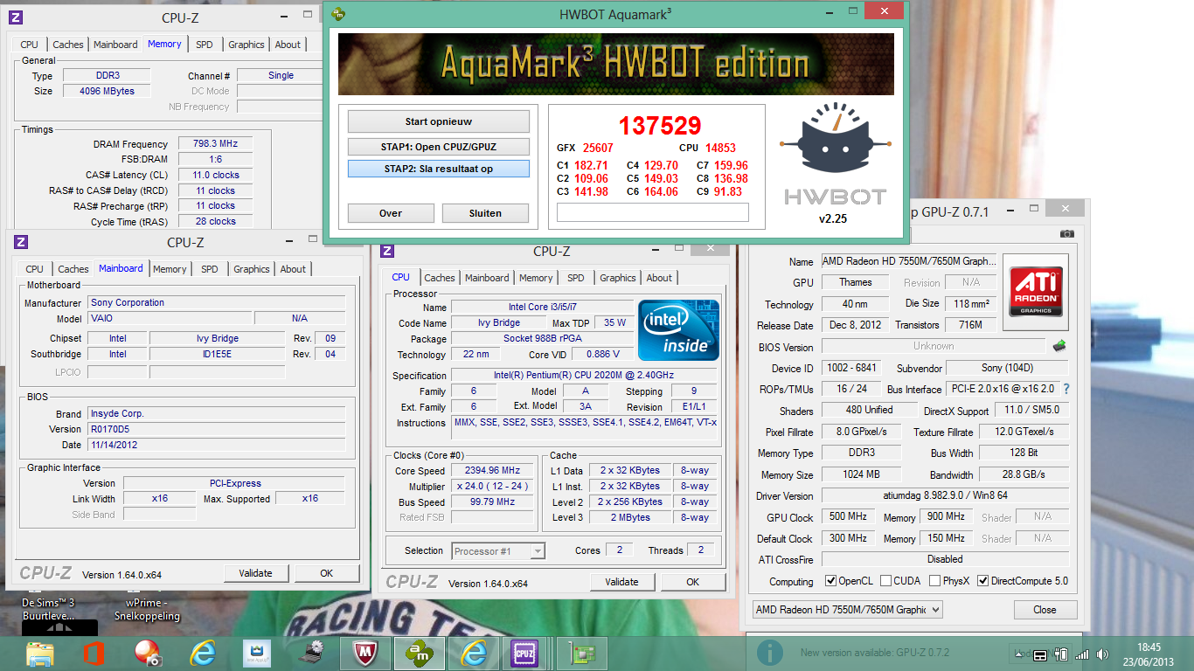Open Intel AppUp from the taskbar

[257, 653]
